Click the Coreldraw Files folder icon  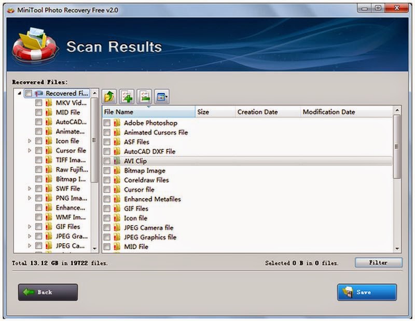tap(117, 180)
